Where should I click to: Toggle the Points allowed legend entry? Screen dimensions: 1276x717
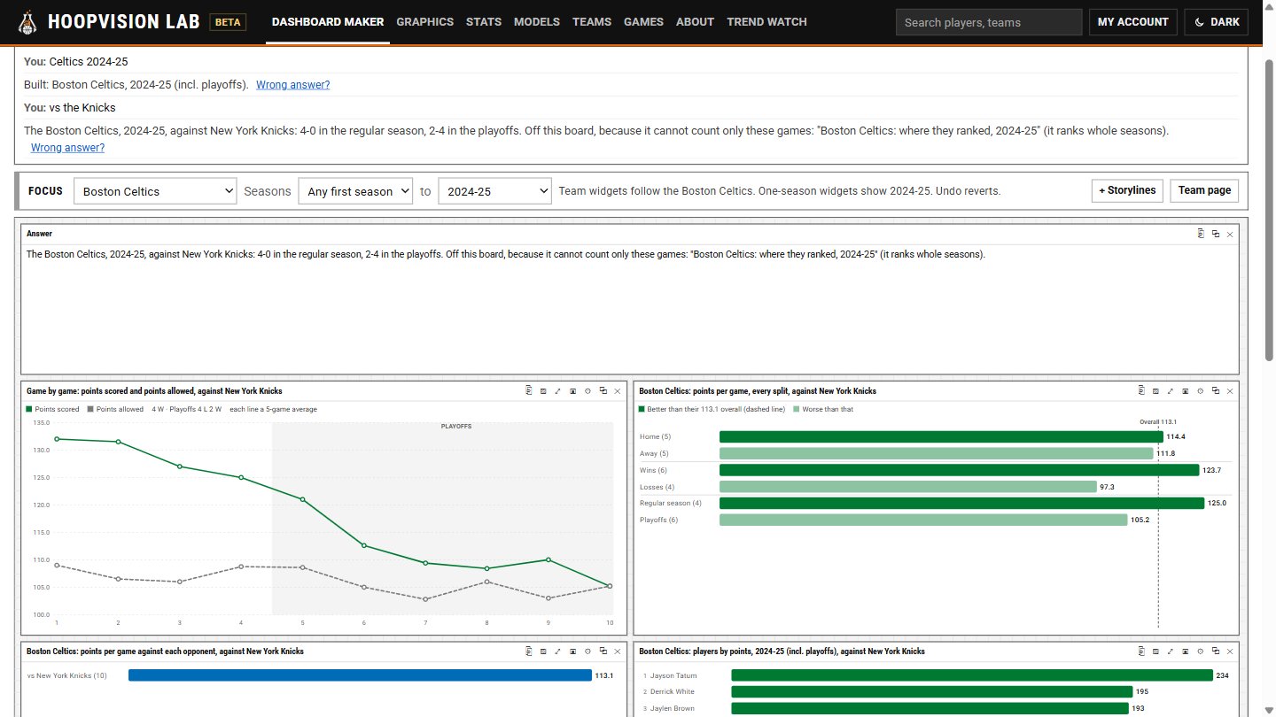pos(114,409)
